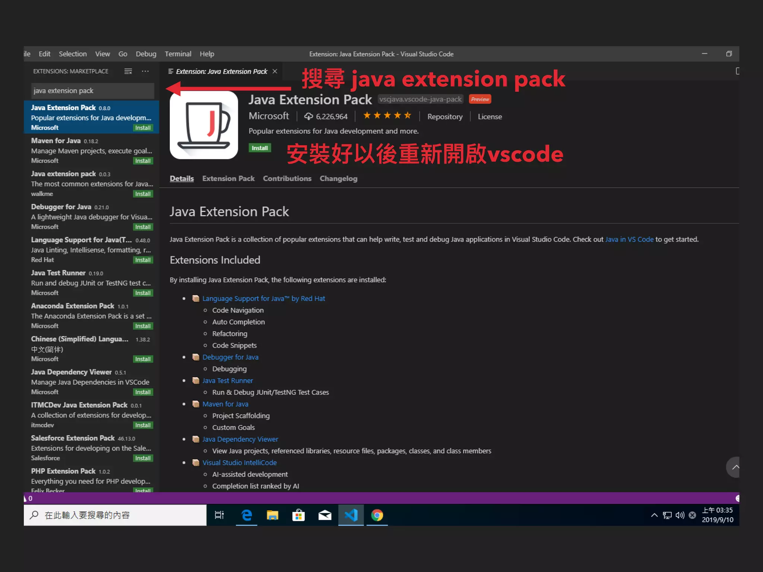The height and width of the screenshot is (572, 763).
Task: Switch to the Changelog tab
Action: coord(338,178)
